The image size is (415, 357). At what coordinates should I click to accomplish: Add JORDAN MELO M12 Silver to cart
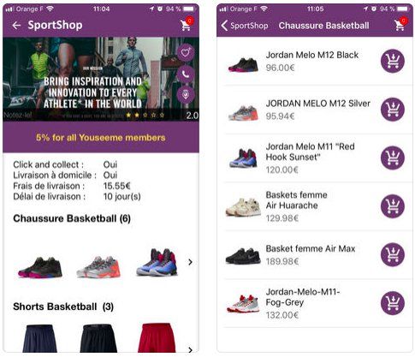393,110
